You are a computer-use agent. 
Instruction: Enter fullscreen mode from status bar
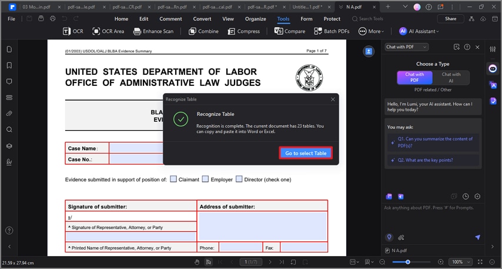click(480, 262)
